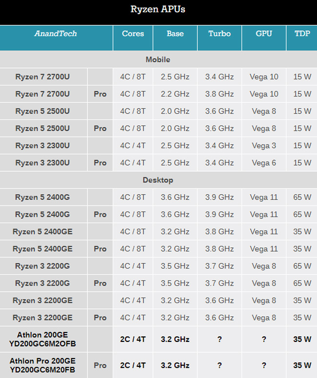Viewport: 317px width, 378px height.
Task: Click the 2.5 GHz cell for non-Pro Ryzen 7 2700U
Action: (x=175, y=77)
